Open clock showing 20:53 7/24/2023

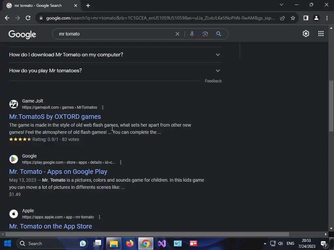tap(307, 243)
